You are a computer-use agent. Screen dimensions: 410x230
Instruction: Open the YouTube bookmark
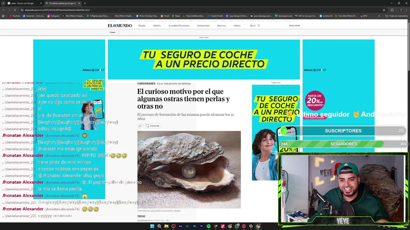point(14,16)
